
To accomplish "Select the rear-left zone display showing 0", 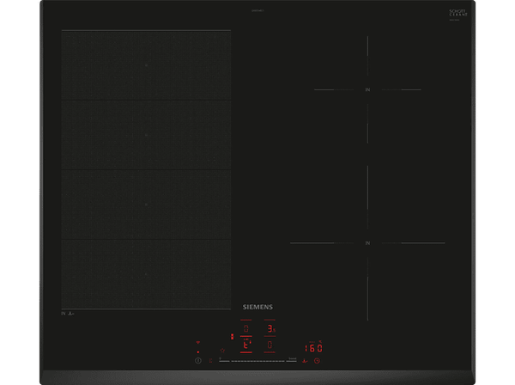I will [x=246, y=328].
